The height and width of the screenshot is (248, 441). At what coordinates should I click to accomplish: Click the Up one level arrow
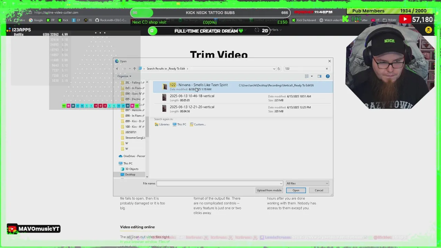click(134, 69)
